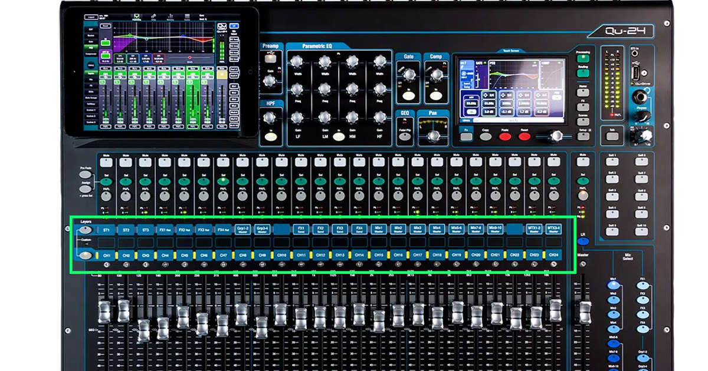Click the HPF frequency knob
The image size is (708, 371).
271,118
